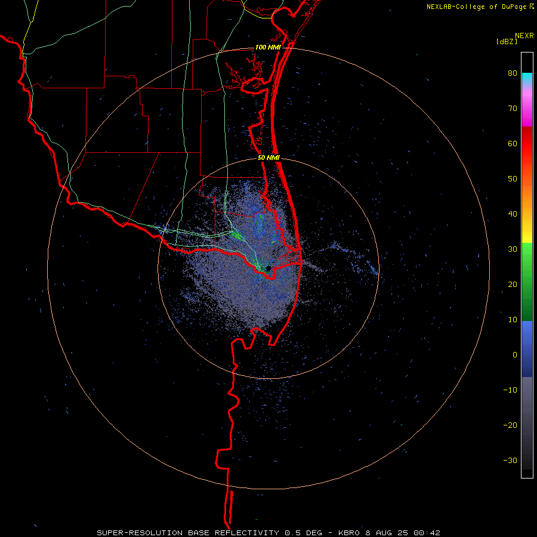Image resolution: width=537 pixels, height=537 pixels.
Task: Click the 50 value on the dBZ scale
Action: tap(513, 179)
